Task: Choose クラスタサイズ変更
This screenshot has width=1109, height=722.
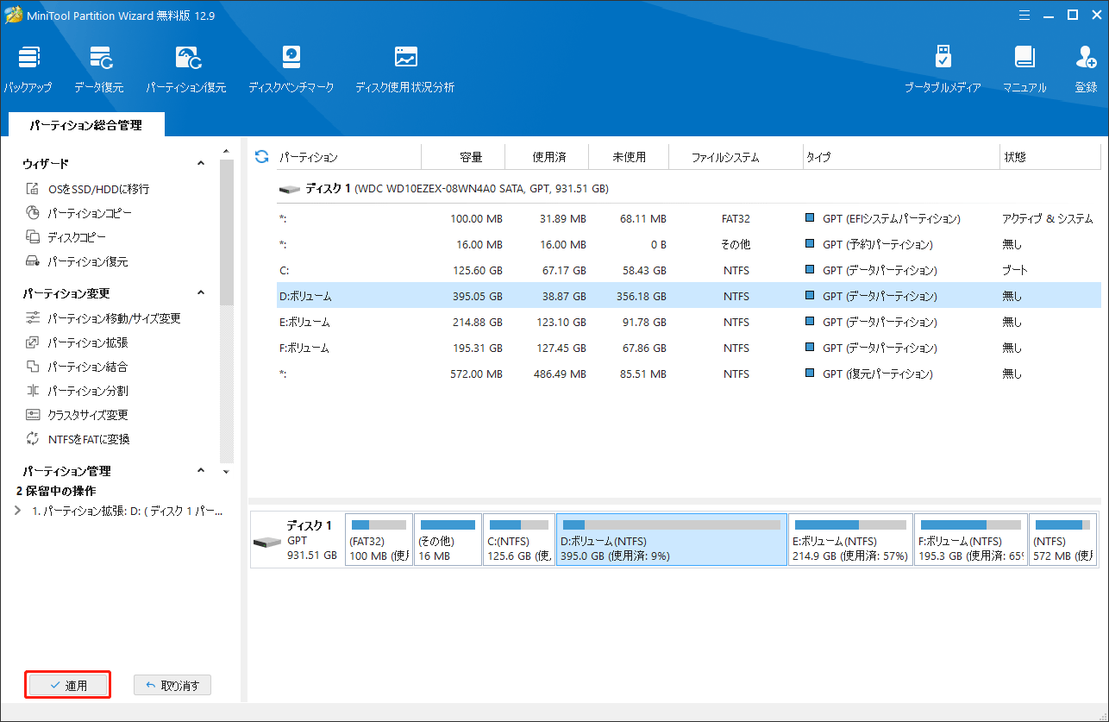Action: point(77,415)
